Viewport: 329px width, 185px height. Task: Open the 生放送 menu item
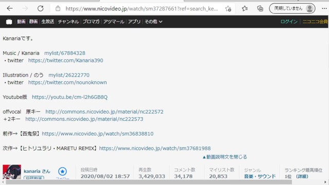[48, 22]
